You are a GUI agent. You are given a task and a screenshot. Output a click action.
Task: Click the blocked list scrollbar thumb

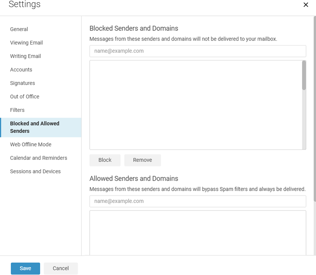[x=304, y=75]
